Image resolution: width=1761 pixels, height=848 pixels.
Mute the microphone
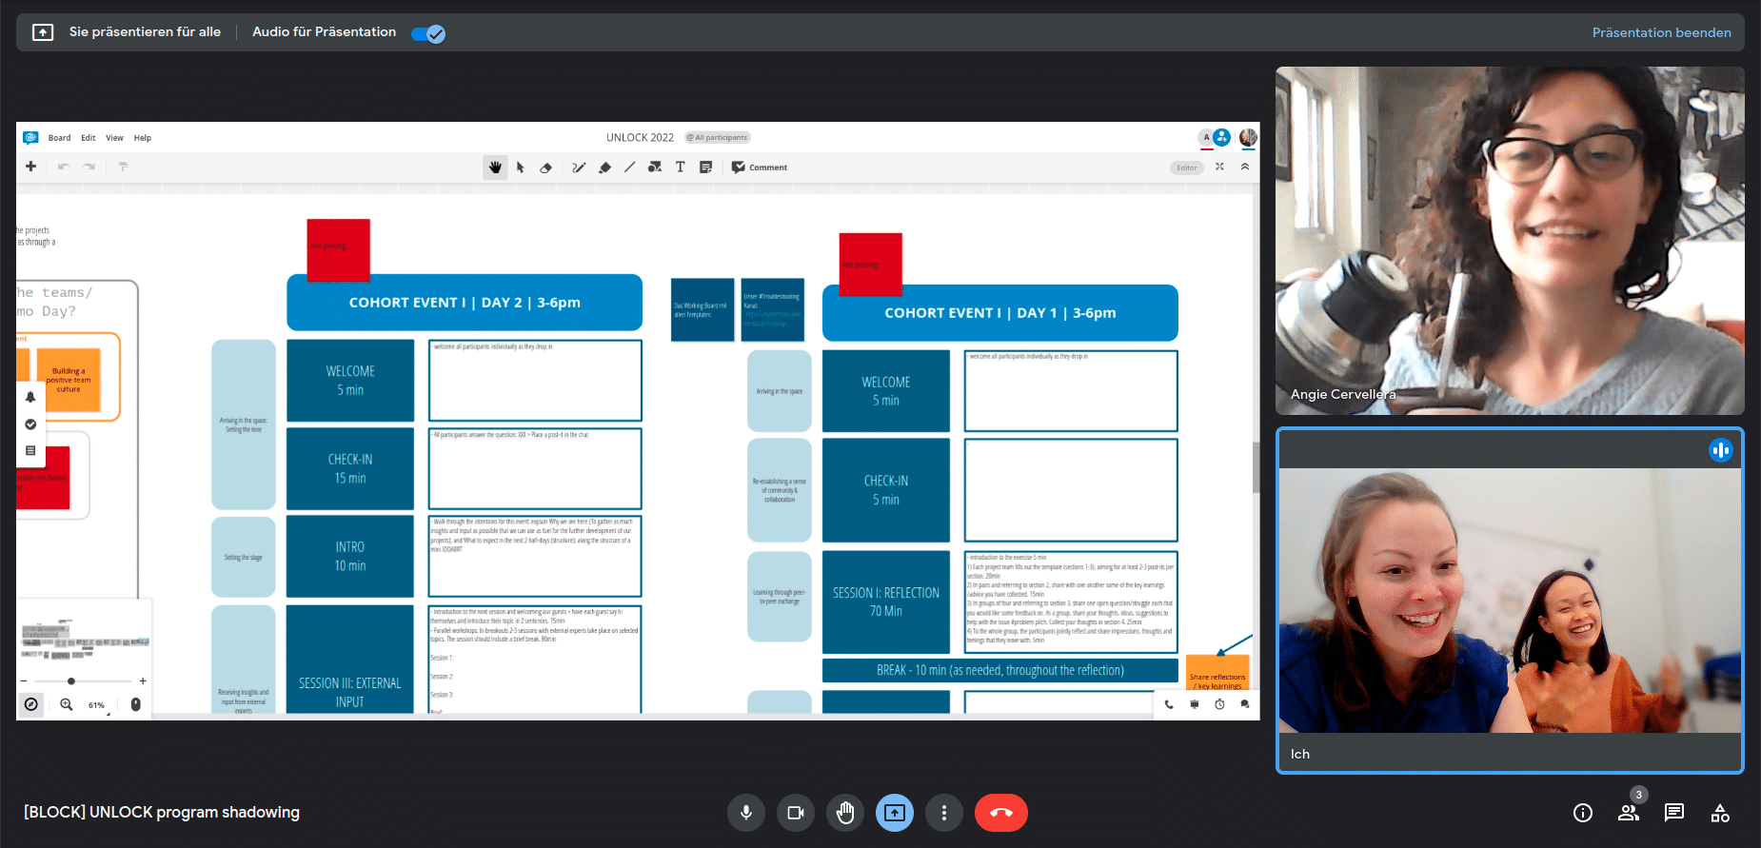click(746, 813)
